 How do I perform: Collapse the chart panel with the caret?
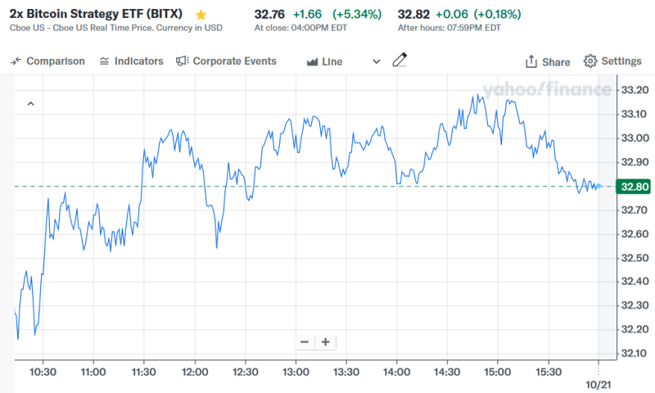tap(30, 104)
